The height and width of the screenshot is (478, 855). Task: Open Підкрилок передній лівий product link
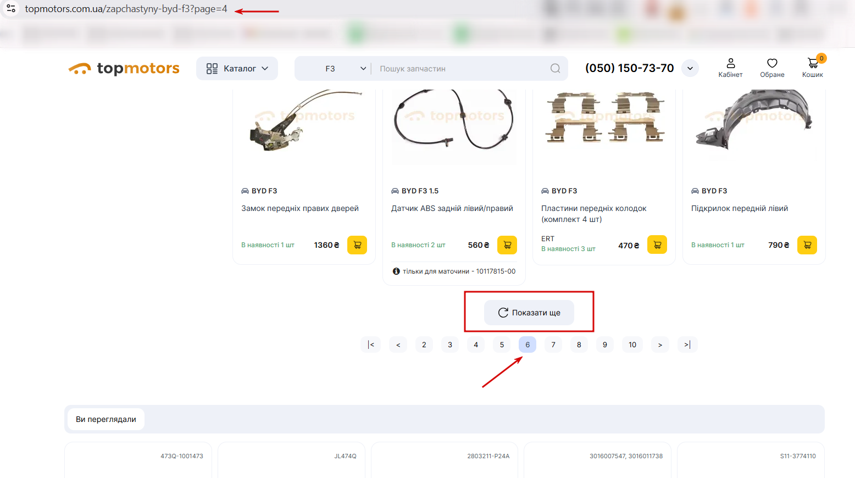click(x=740, y=208)
